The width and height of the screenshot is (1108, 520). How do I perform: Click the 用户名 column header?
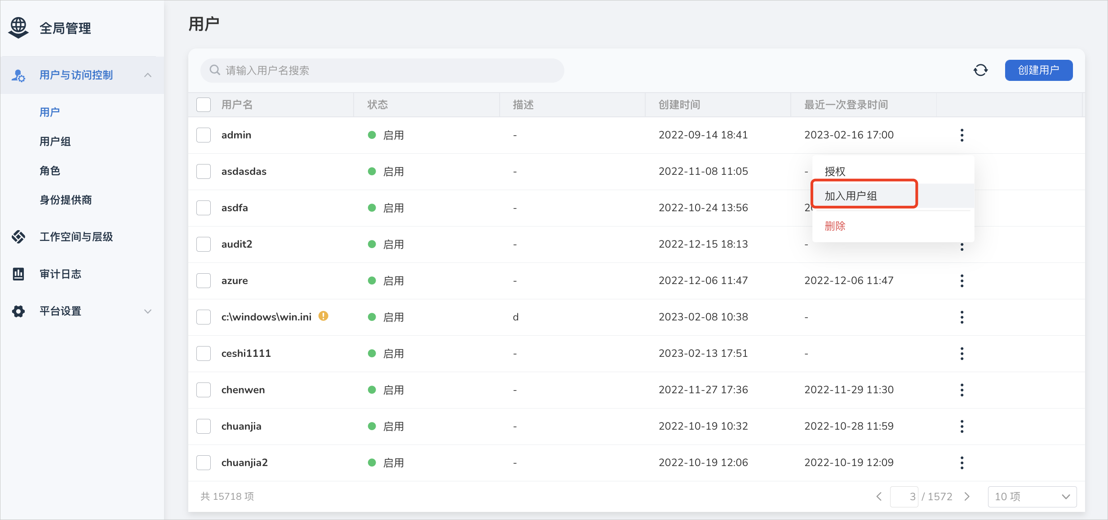[237, 105]
